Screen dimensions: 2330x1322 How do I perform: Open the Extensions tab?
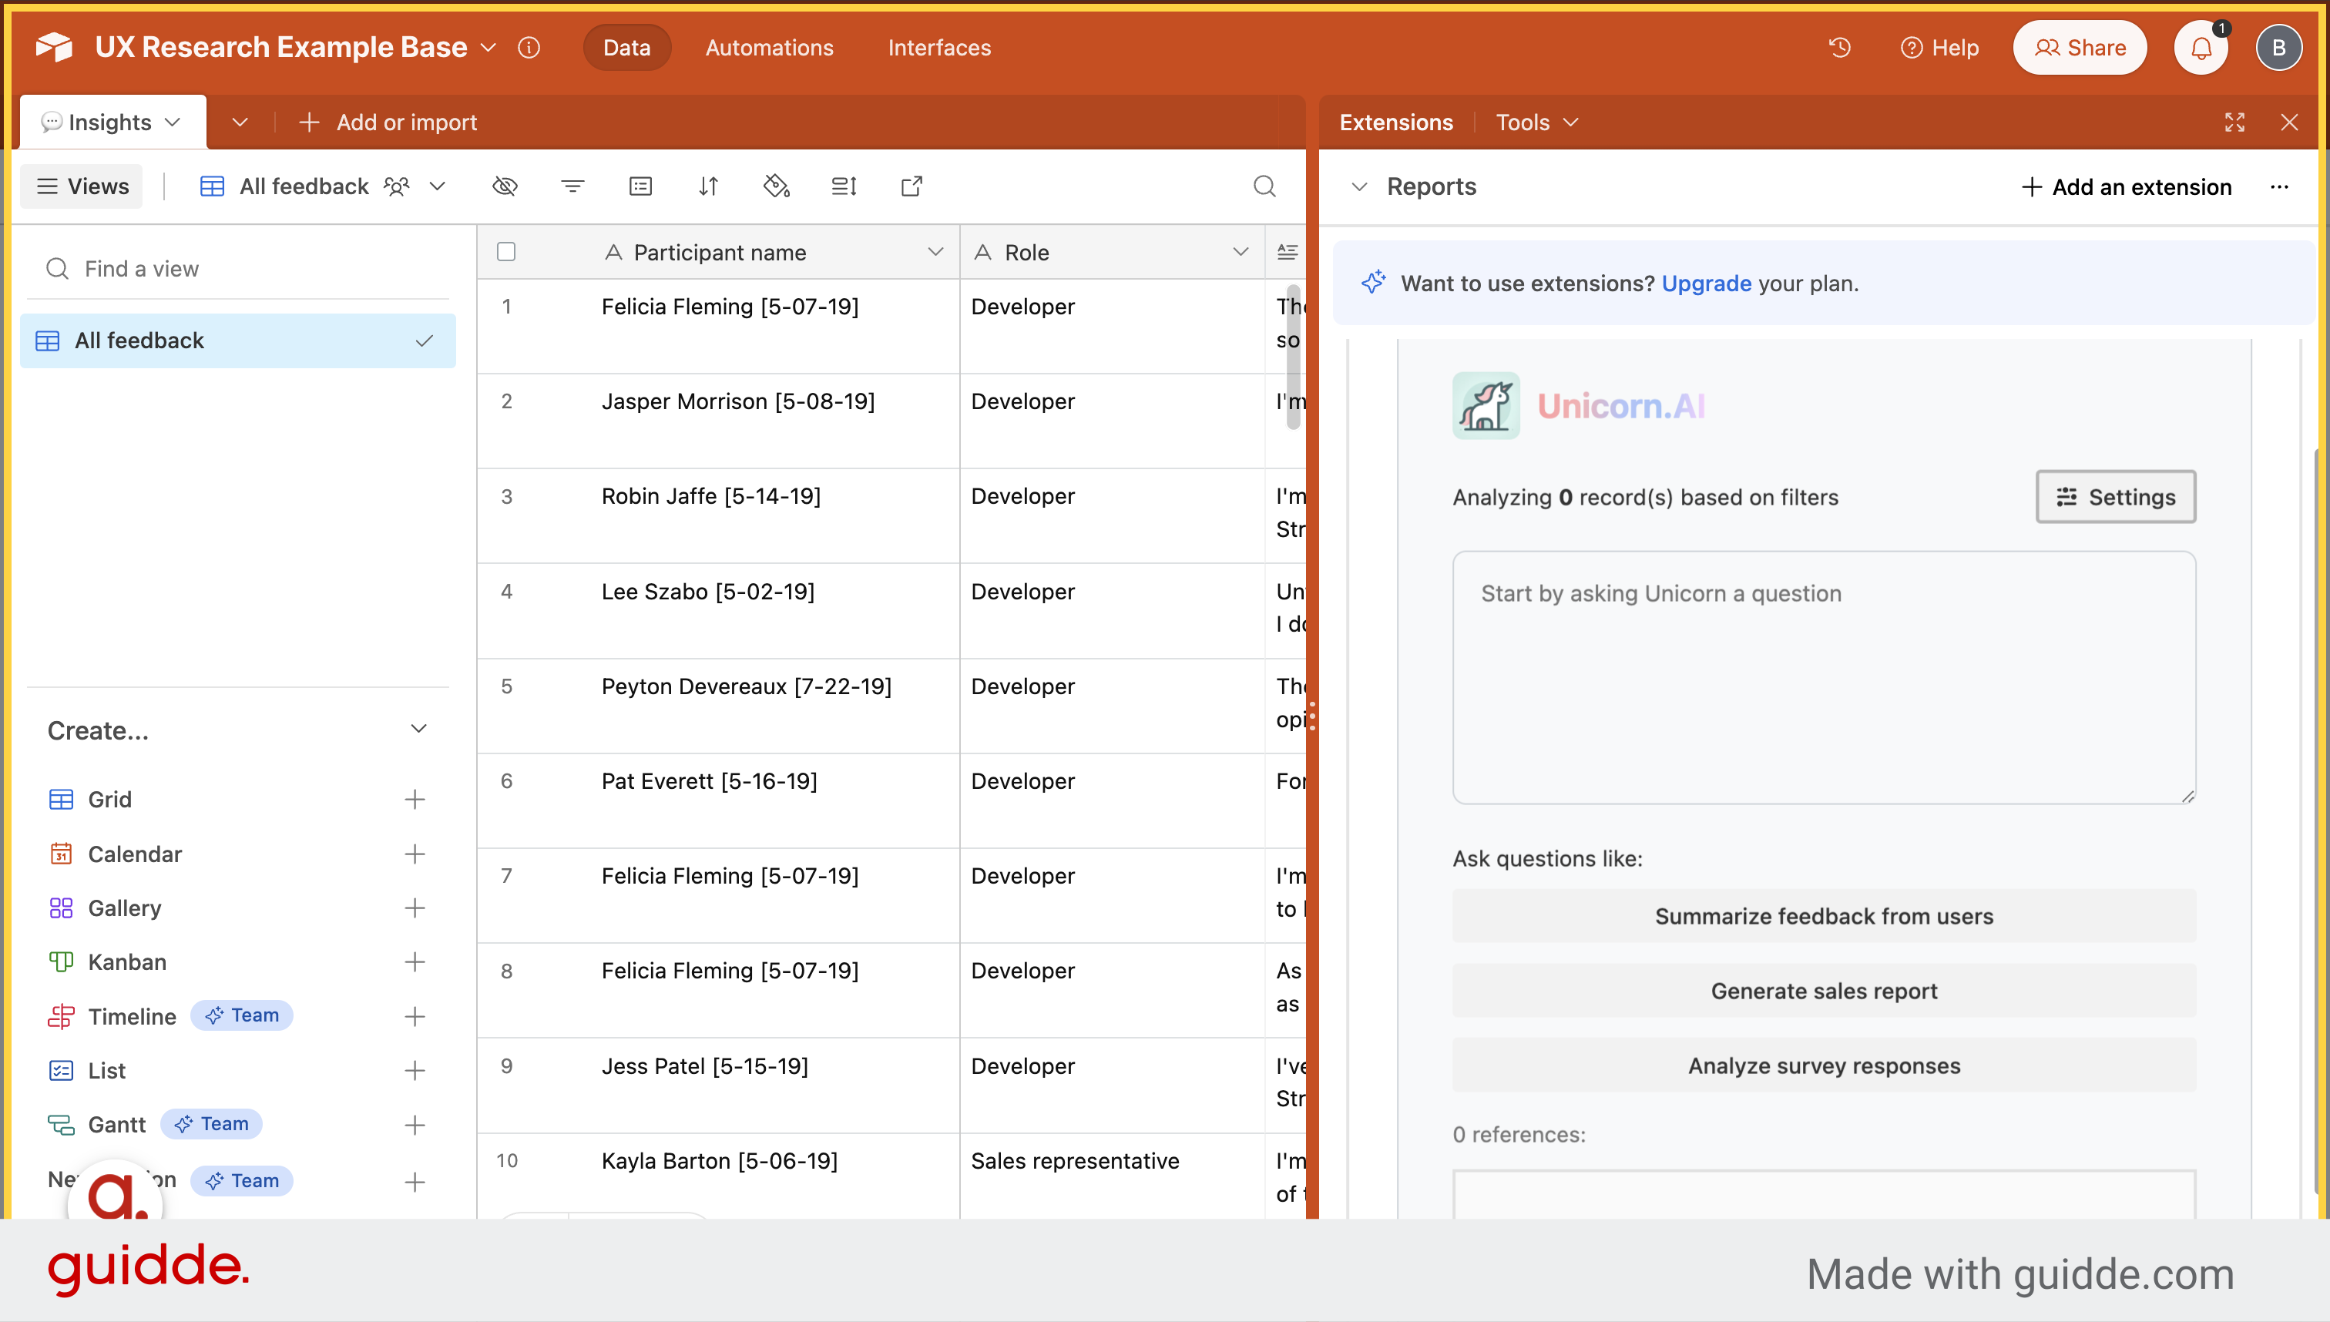[1395, 122]
